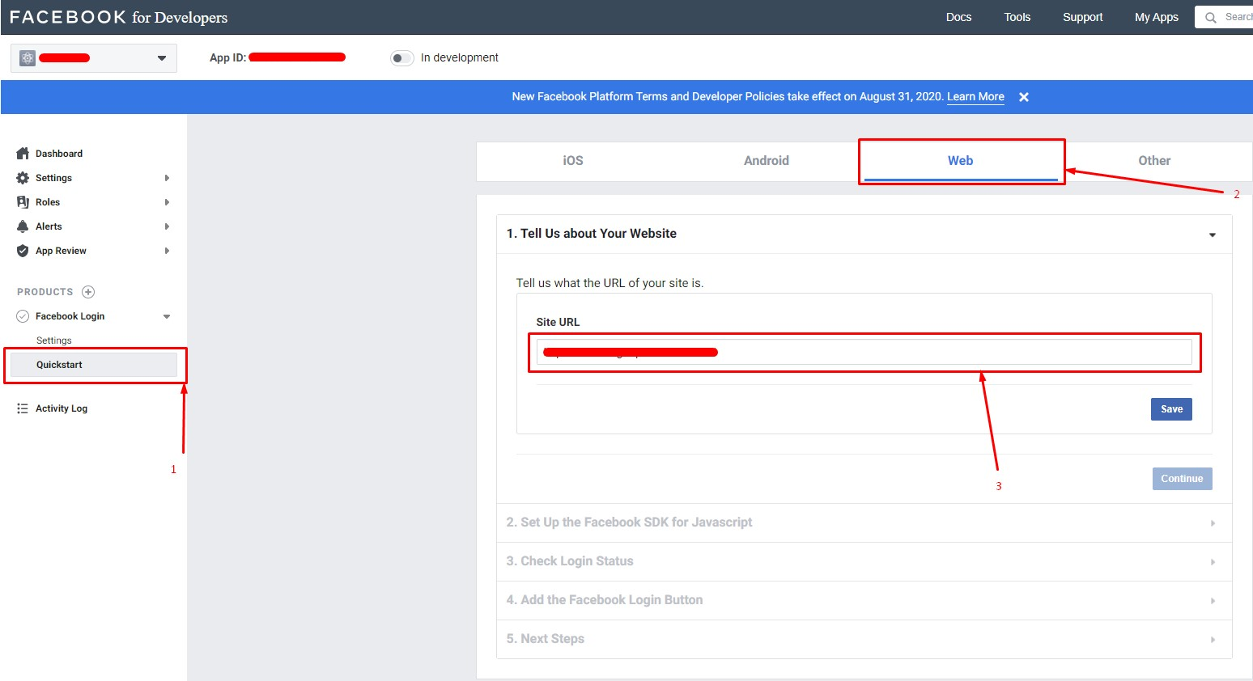The width and height of the screenshot is (1253, 681).
Task: Collapse the Facebook Login menu arrow
Action: (x=167, y=316)
